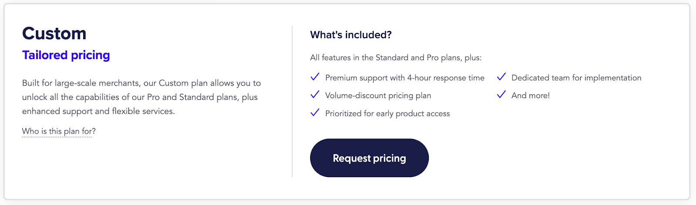Click 'Premium support with 4-hour response time' text

pos(405,78)
